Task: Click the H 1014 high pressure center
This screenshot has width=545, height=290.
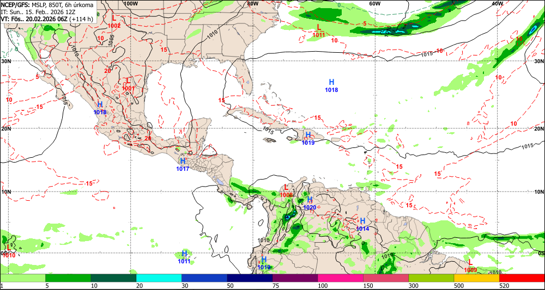Action: tap(362, 225)
